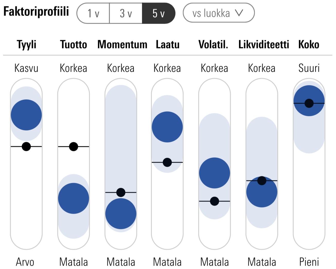Switch to the 3 v period
Viewport: 336px width, 269px height.
tap(126, 13)
